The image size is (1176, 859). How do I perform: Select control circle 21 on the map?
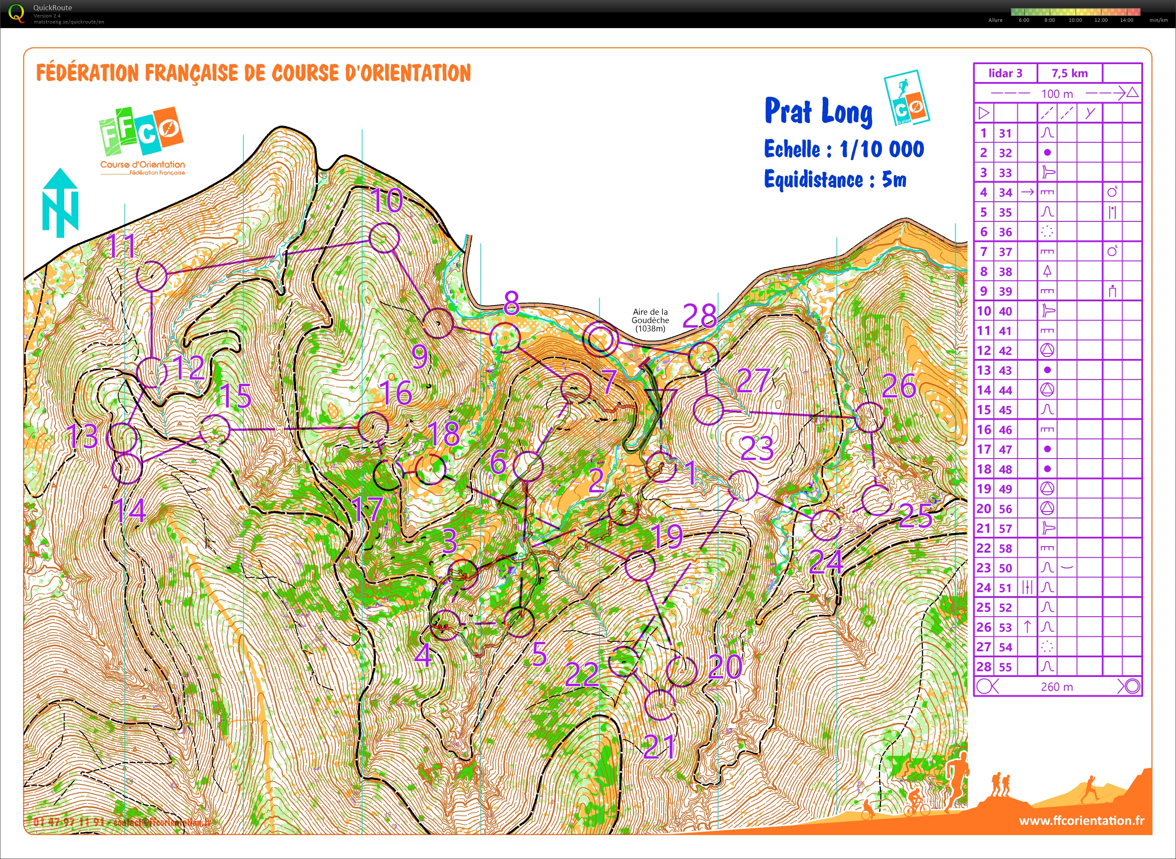pyautogui.click(x=659, y=705)
